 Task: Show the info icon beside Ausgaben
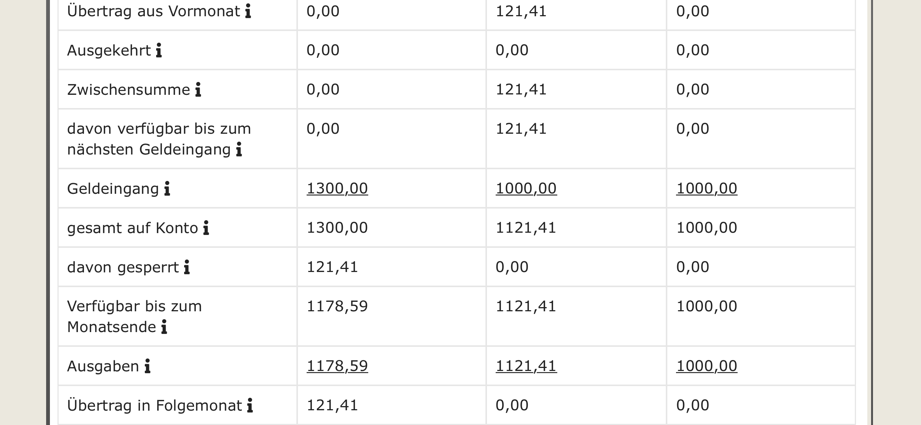tap(147, 366)
